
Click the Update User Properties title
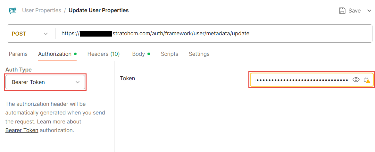[x=99, y=10]
